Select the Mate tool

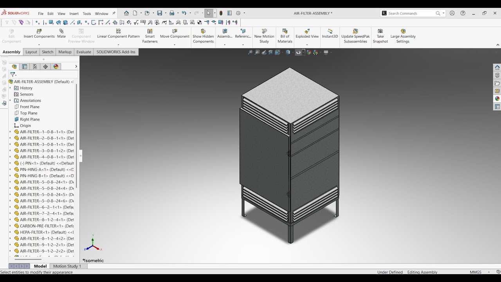click(x=61, y=31)
